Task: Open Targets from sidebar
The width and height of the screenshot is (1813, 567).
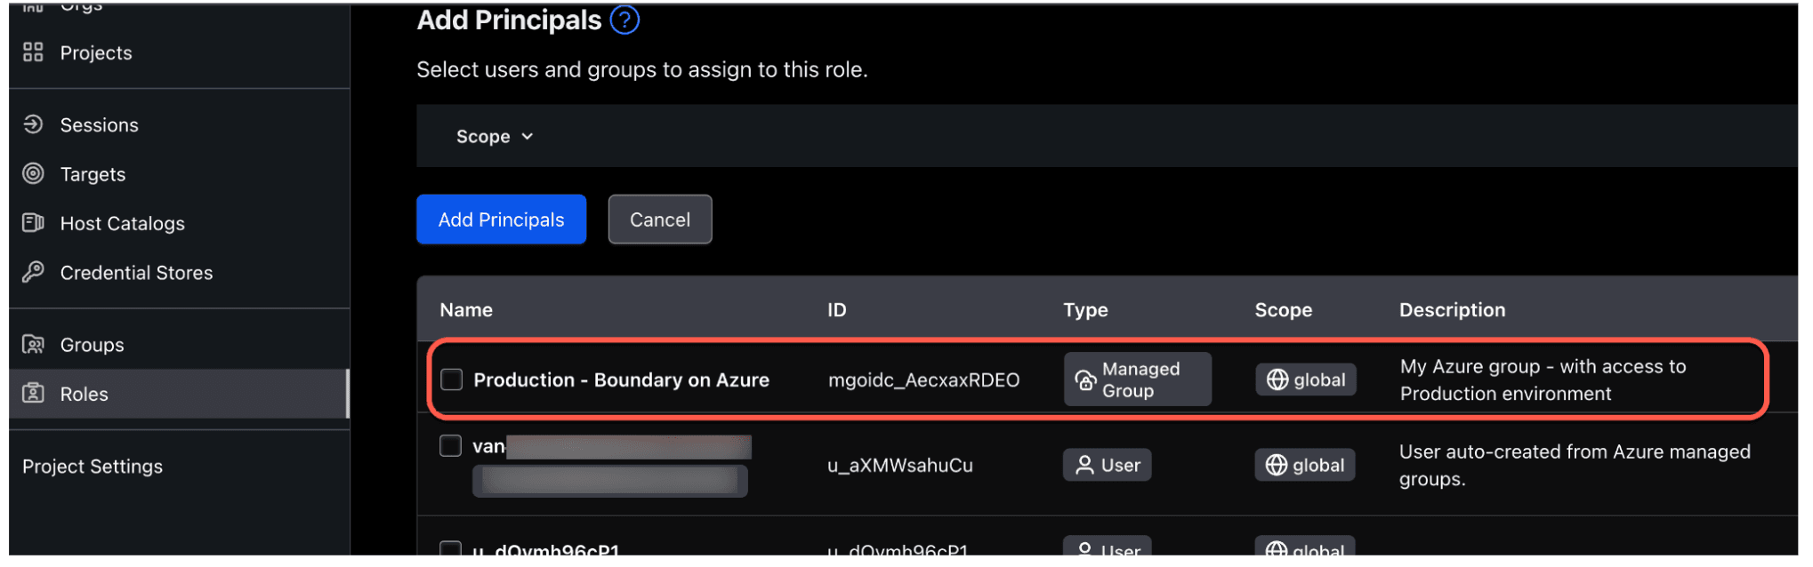Action: (x=93, y=174)
